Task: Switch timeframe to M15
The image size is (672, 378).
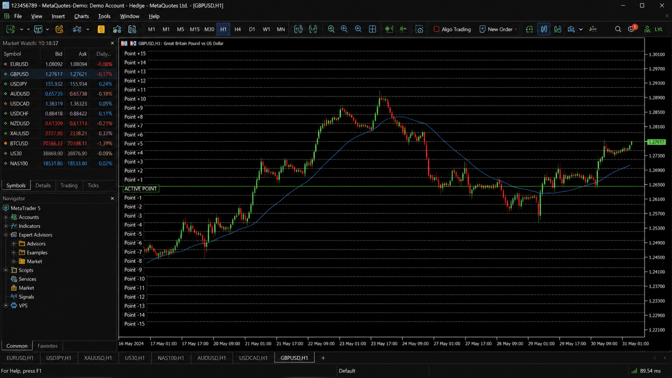Action: [195, 29]
